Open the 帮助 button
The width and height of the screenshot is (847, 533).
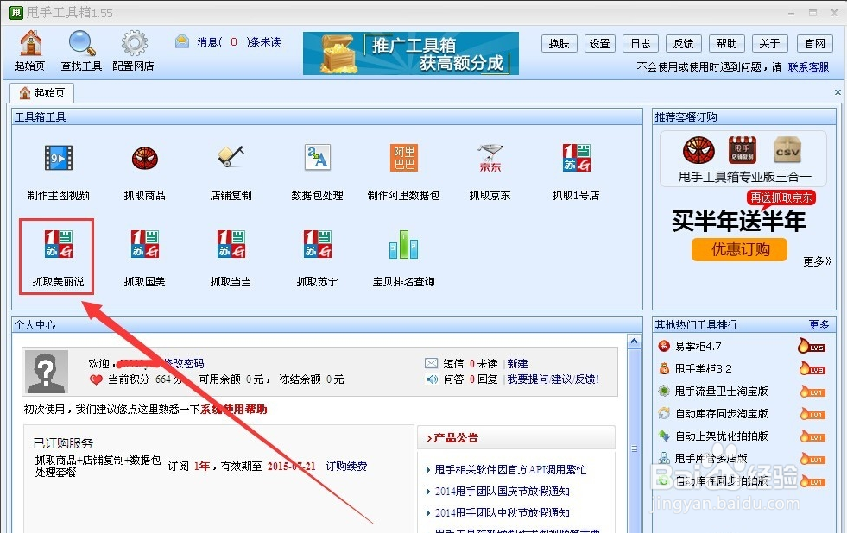[726, 43]
